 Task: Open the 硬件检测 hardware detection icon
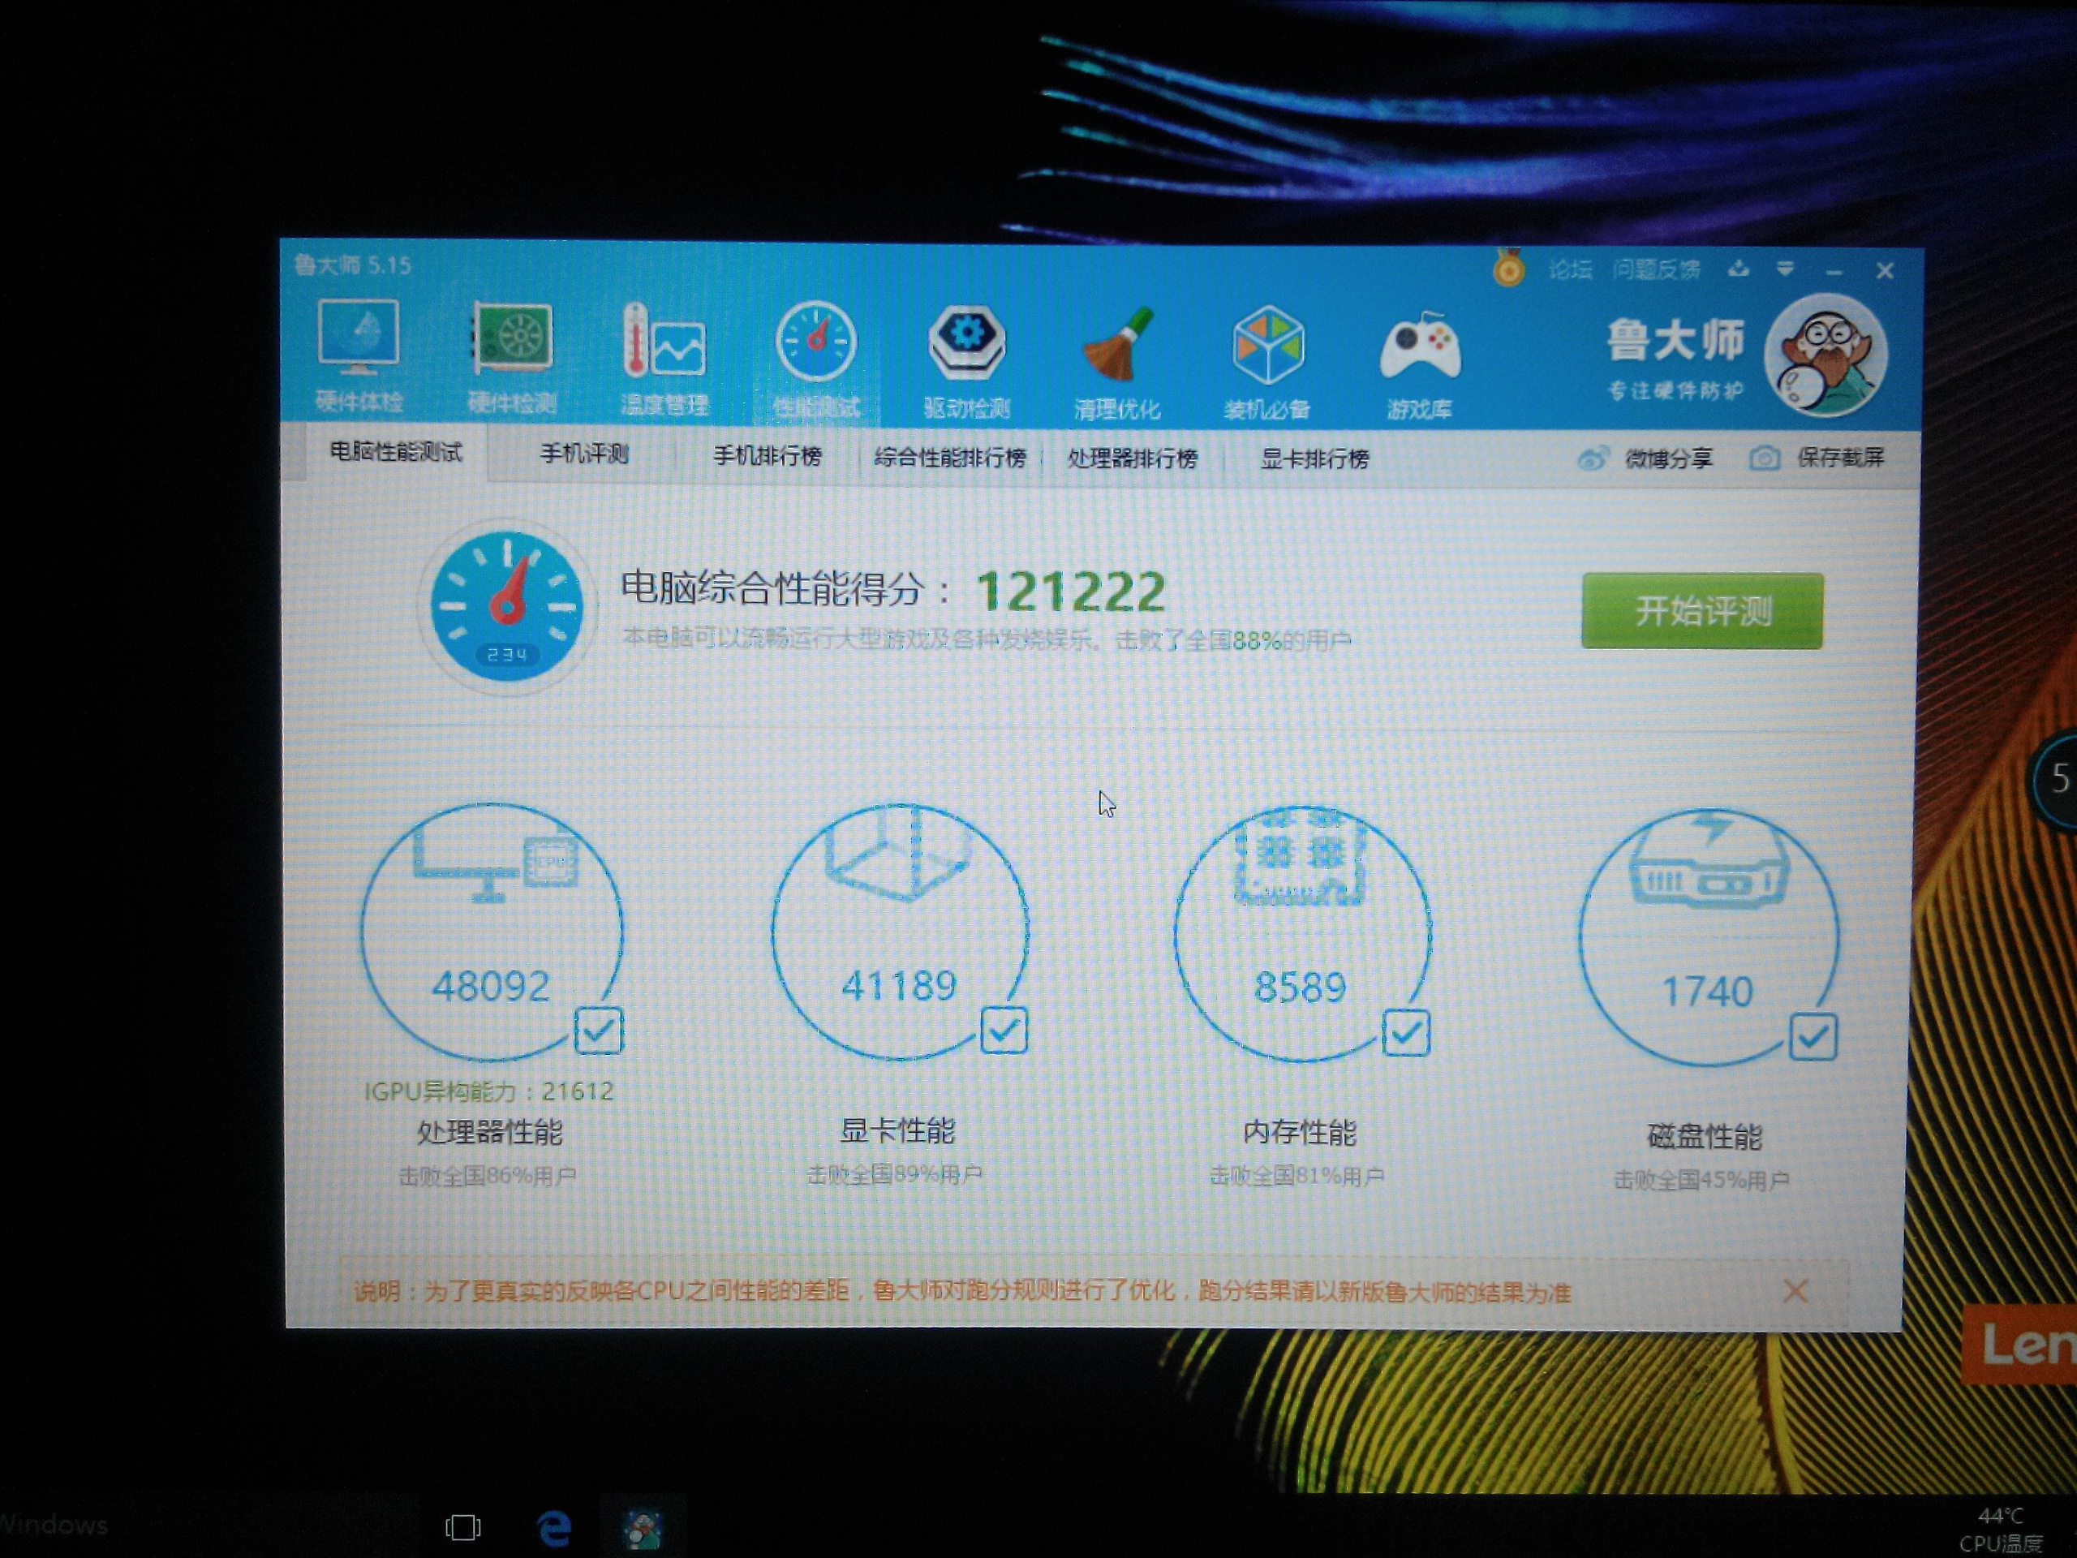[x=512, y=358]
